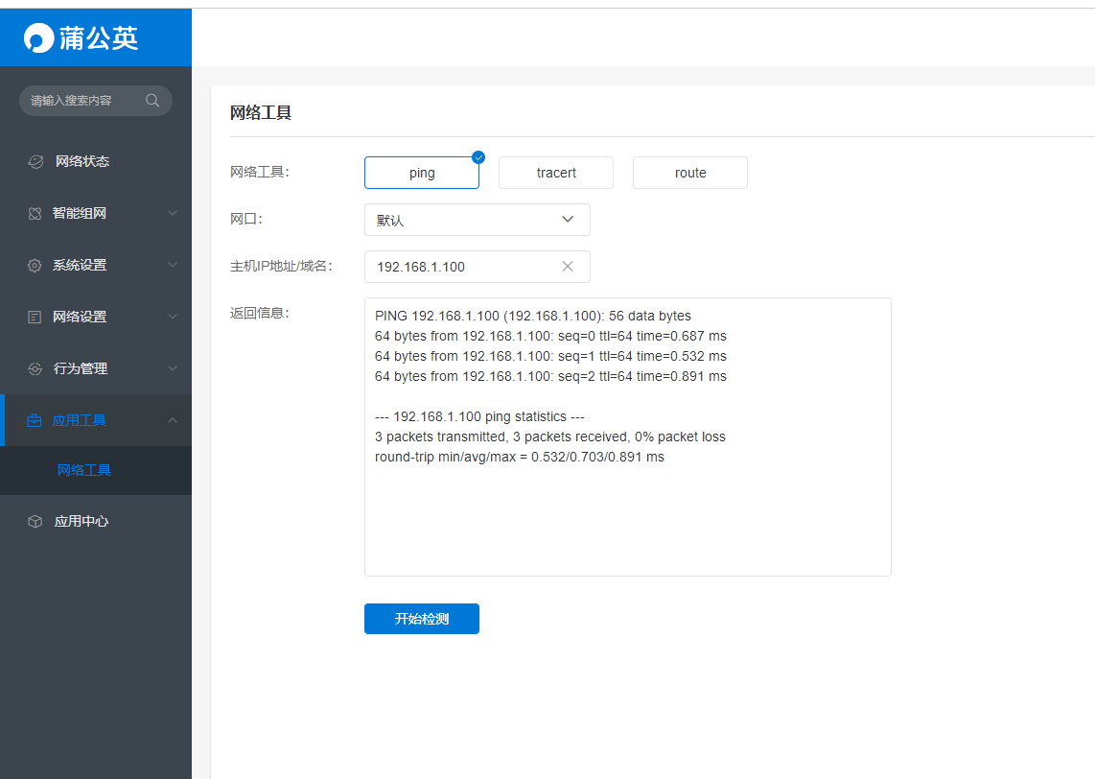Collapse the 应用工具 menu section
1095x779 pixels.
tap(96, 420)
